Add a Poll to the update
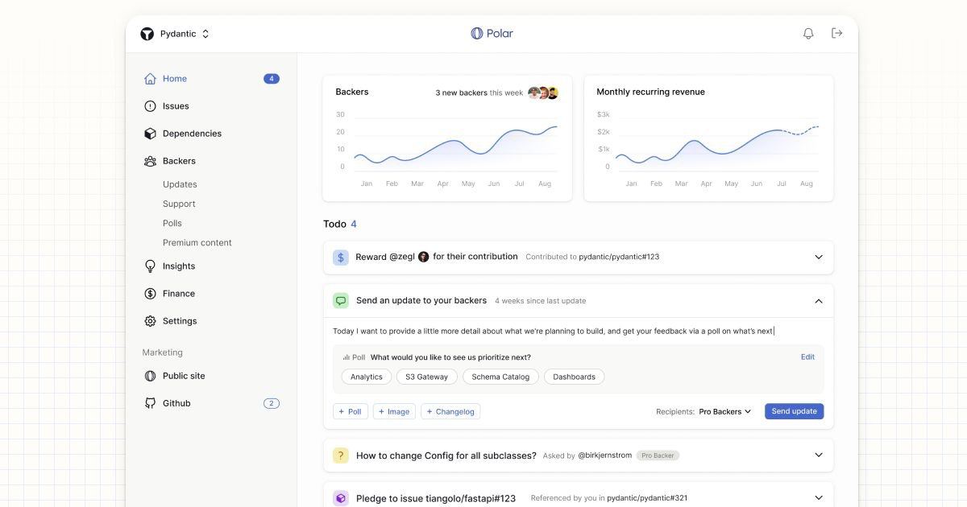The height and width of the screenshot is (507, 967). point(350,411)
